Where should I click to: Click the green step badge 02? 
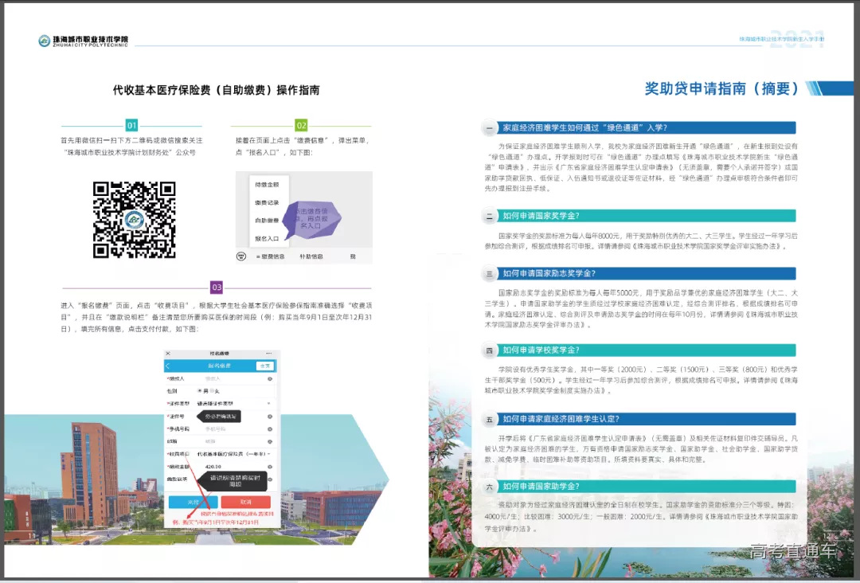tap(303, 125)
